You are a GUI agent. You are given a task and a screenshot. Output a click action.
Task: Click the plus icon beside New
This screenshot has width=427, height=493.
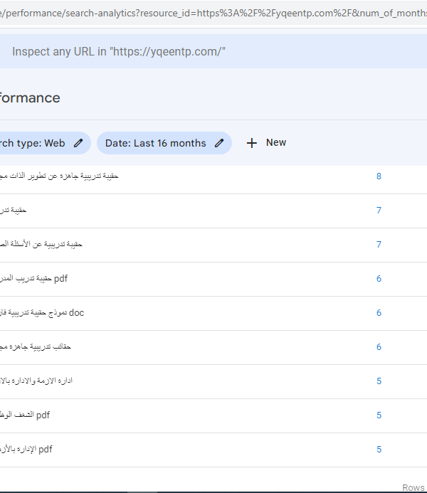click(252, 143)
